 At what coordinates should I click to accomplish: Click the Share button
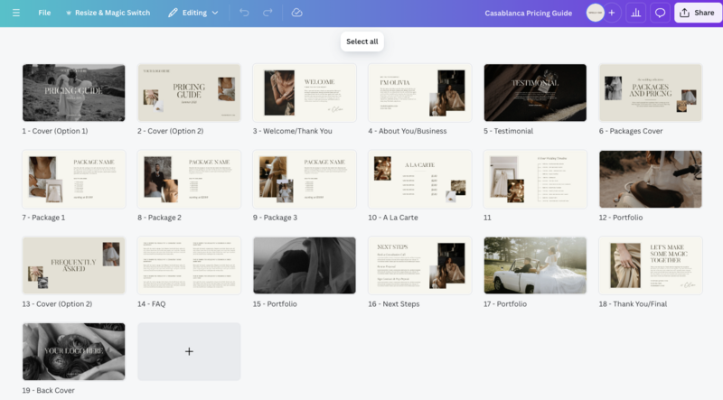point(697,14)
